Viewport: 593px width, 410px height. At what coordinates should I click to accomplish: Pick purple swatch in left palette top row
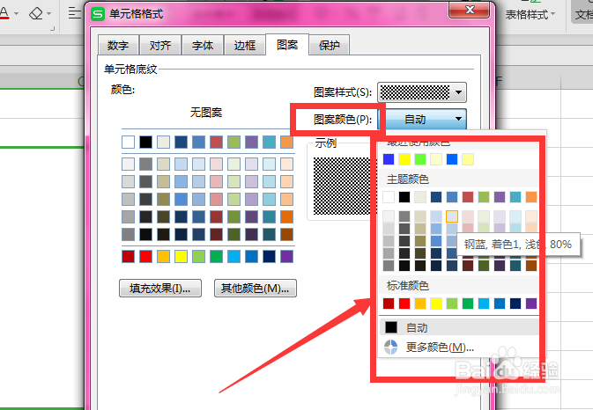pos(251,143)
